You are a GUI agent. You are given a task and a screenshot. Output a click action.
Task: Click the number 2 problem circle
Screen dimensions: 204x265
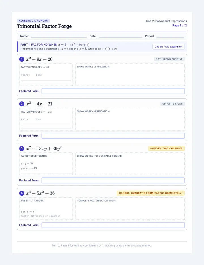tap(22, 104)
